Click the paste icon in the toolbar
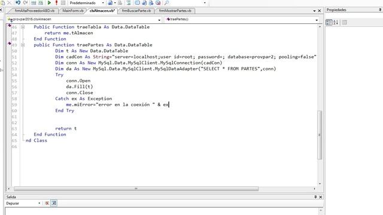This screenshot has width=383, height=215. 2,2
